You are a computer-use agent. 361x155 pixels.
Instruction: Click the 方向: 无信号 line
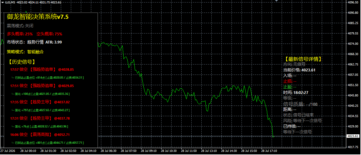294,65
